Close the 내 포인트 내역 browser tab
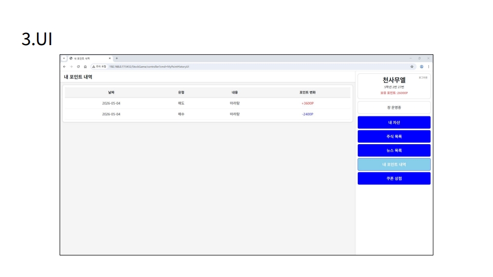Screen dimensions: 493x277 tap(110, 58)
